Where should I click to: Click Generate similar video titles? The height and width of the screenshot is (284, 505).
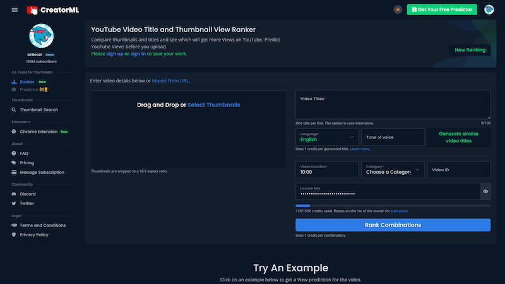coord(458,137)
